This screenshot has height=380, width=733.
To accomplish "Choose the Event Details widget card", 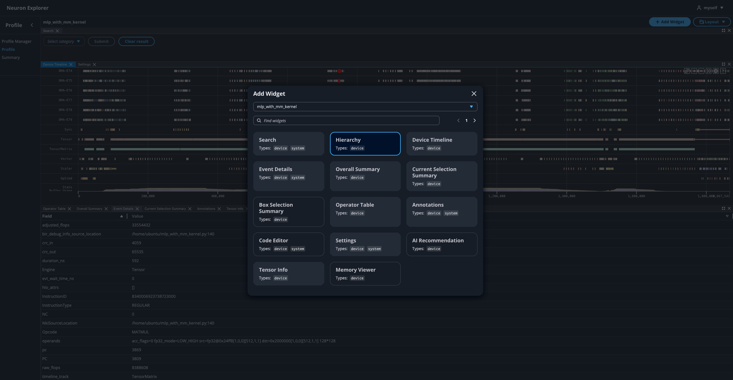I will pyautogui.click(x=288, y=176).
